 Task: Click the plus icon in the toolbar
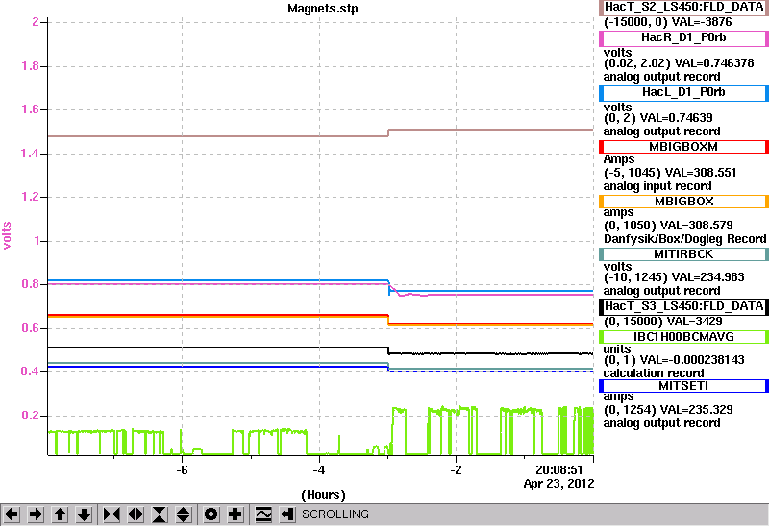[236, 514]
